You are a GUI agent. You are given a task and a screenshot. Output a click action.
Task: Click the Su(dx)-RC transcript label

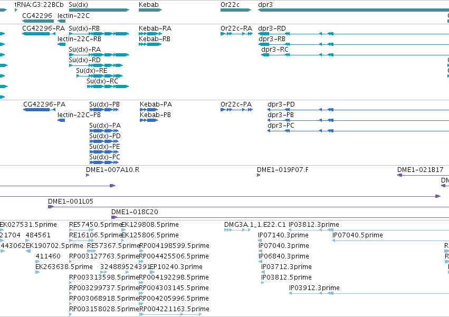coord(102,82)
